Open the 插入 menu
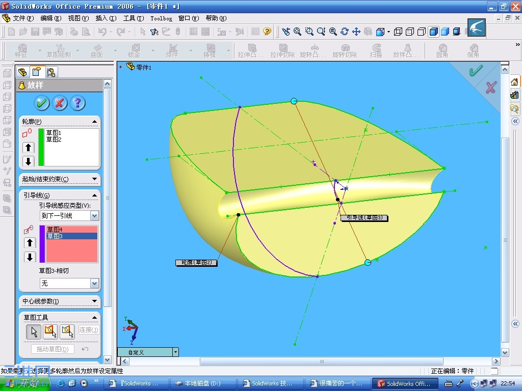Image resolution: width=522 pixels, height=391 pixels. (106, 18)
